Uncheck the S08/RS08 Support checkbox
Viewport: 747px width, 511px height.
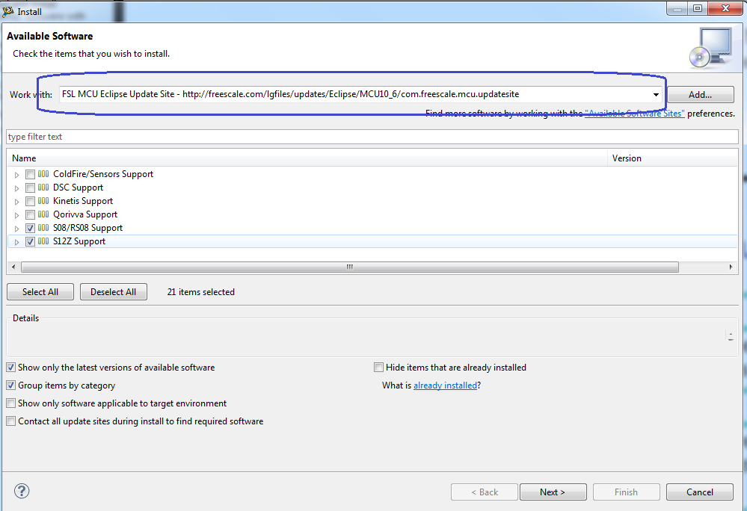pos(30,228)
